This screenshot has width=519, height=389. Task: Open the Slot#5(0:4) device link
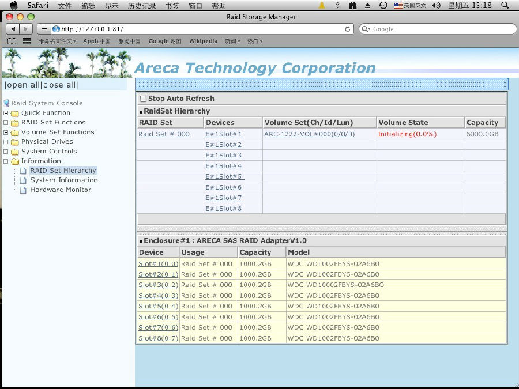tap(158, 306)
